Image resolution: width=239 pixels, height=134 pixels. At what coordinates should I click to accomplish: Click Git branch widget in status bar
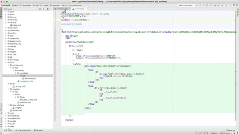[226, 133]
